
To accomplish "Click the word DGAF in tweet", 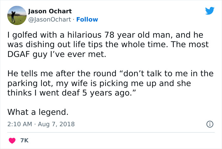I will [x=19, y=54].
